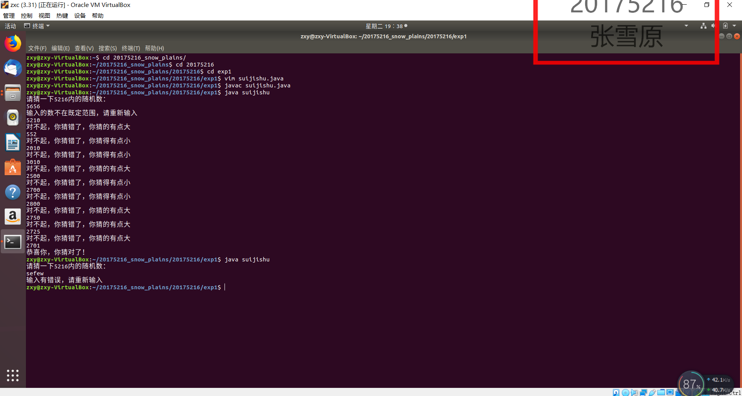Open the 帮助 menu in VirtualBox
The width and height of the screenshot is (742, 396).
click(x=98, y=15)
